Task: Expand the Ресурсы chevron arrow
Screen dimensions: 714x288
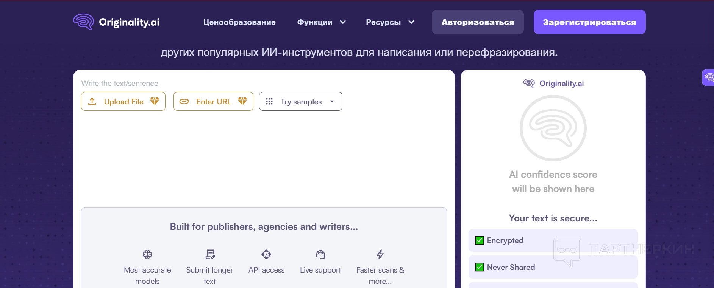Action: click(411, 22)
